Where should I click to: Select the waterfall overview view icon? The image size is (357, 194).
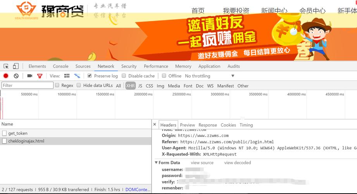point(77,76)
